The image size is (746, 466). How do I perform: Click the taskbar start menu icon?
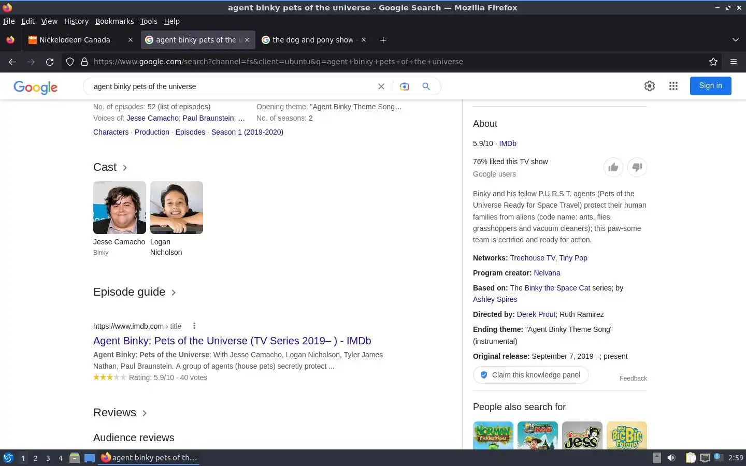pyautogui.click(x=8, y=458)
